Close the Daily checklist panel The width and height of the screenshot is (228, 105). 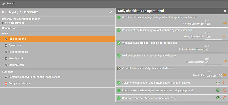225,11
